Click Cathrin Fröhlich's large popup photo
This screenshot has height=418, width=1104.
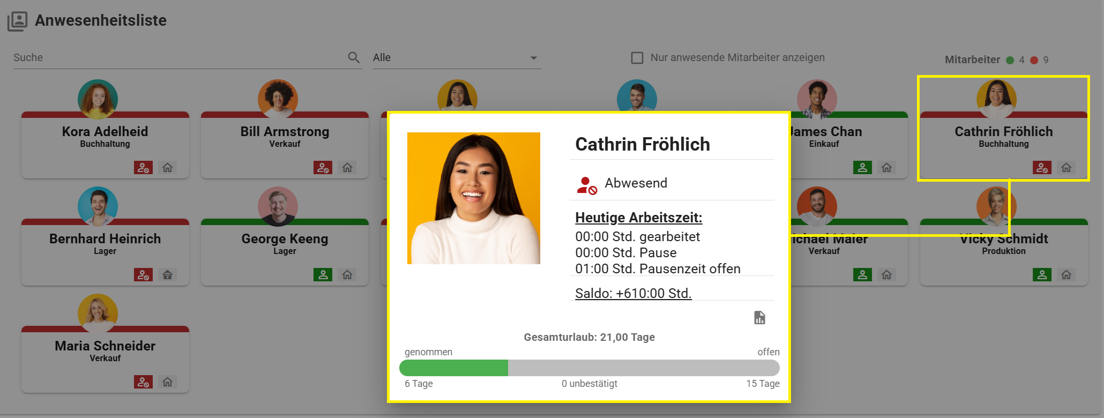(x=473, y=198)
